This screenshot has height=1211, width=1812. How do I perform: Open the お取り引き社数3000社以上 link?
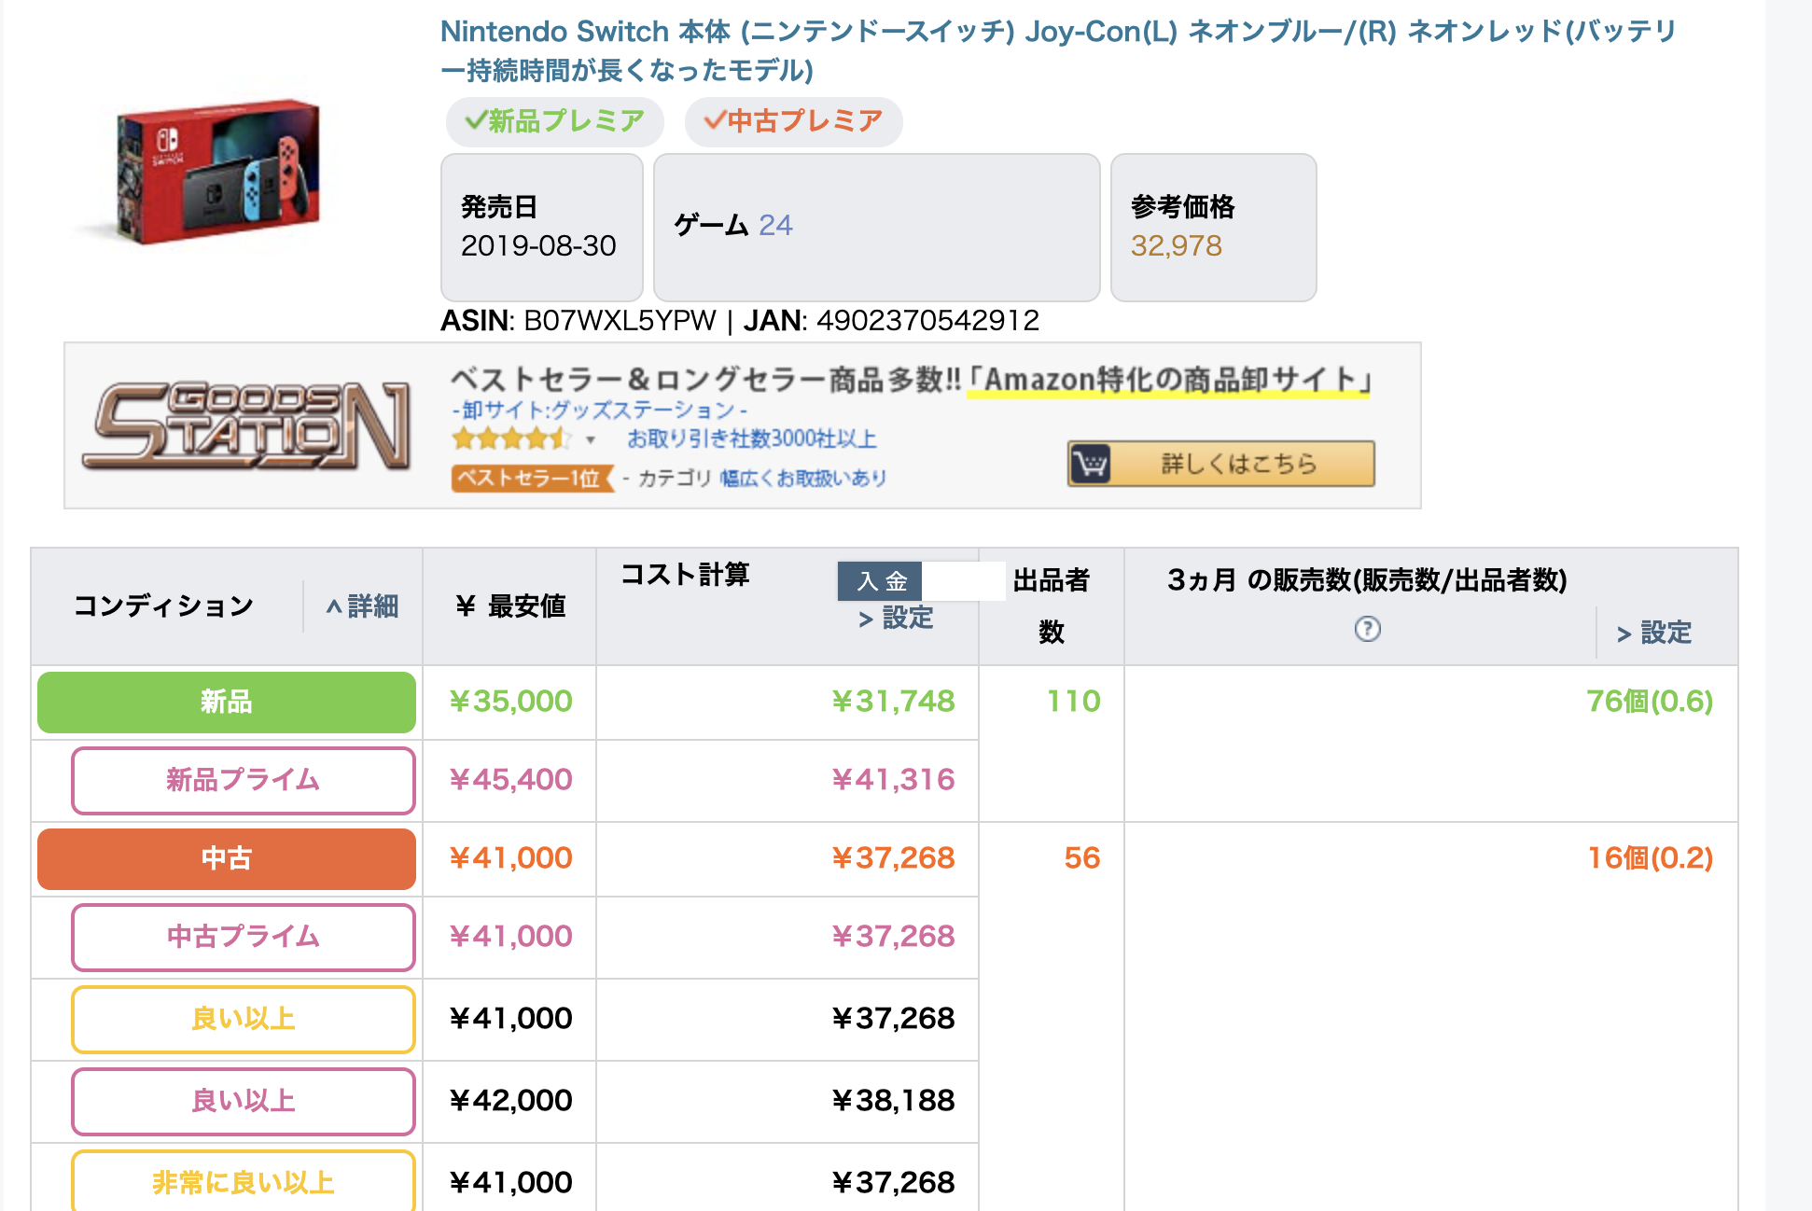752,438
